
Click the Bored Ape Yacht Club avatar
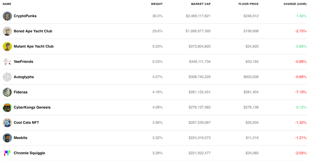click(7, 31)
